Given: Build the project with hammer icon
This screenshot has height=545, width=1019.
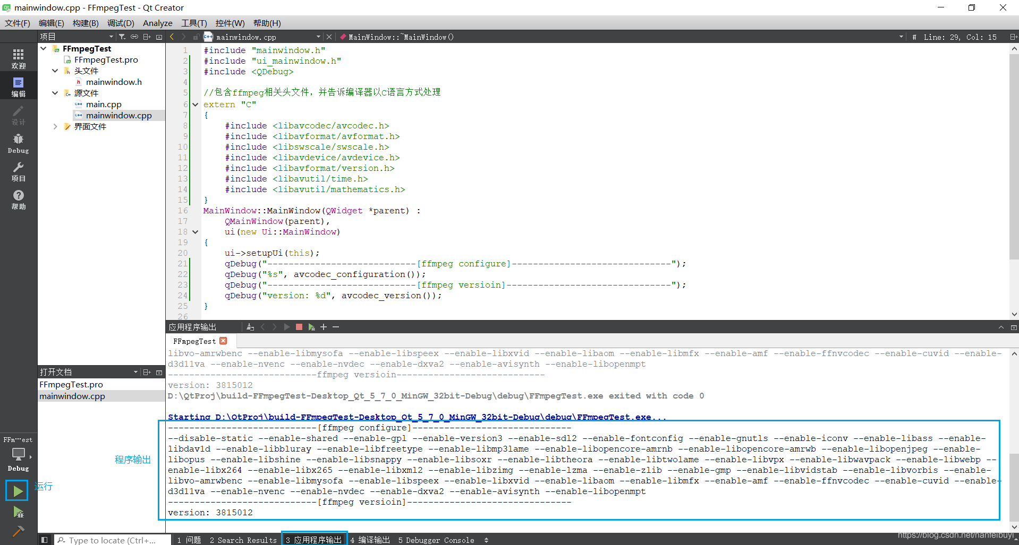Looking at the screenshot, I should pyautogui.click(x=18, y=531).
